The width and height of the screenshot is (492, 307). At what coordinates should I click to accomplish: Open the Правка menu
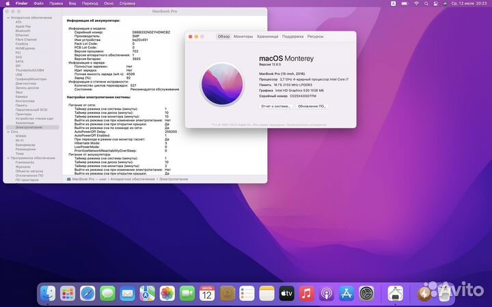click(56, 3)
